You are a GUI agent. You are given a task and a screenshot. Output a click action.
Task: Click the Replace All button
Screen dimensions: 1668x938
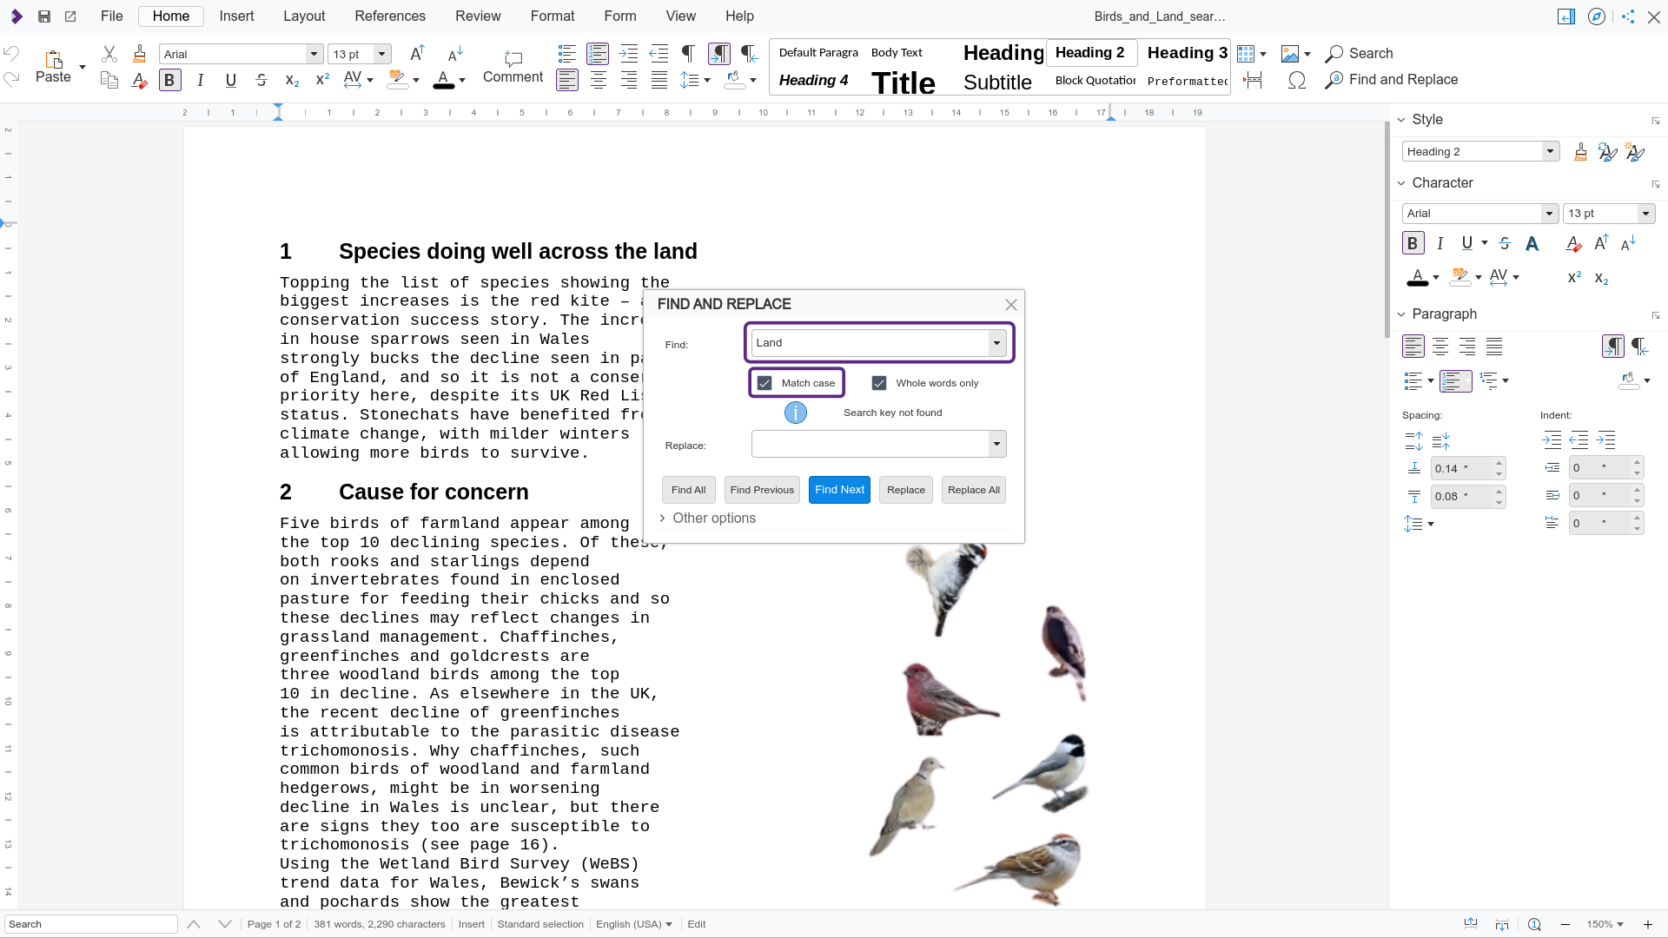coord(973,489)
